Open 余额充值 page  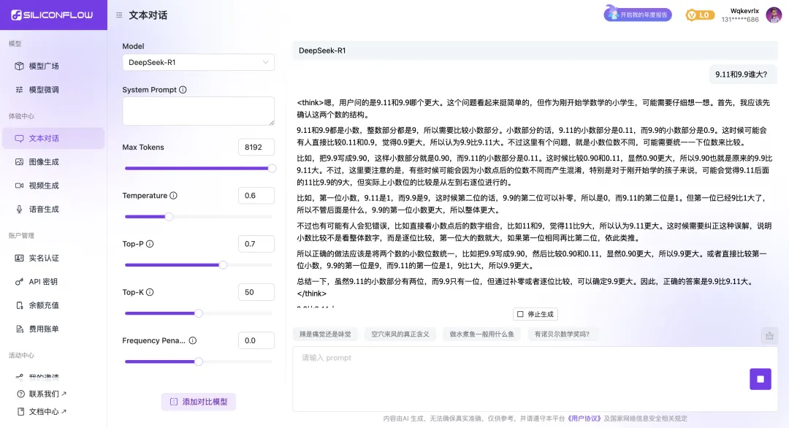53,305
